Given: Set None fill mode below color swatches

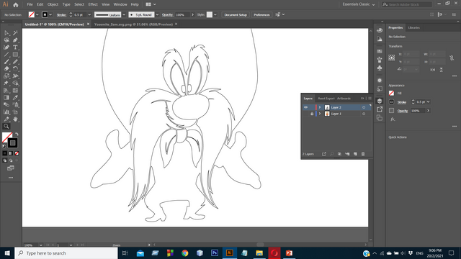Looking at the screenshot, I should [17, 153].
